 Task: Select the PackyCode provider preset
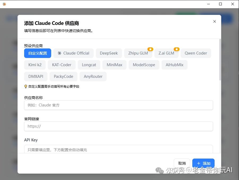63,76
